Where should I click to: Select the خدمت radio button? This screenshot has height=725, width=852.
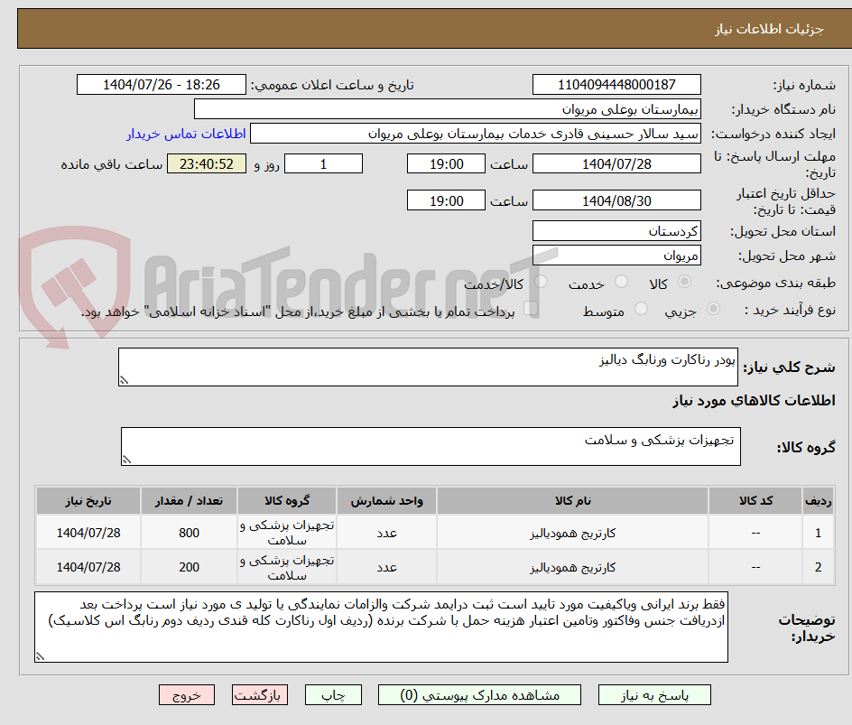pyautogui.click(x=621, y=282)
